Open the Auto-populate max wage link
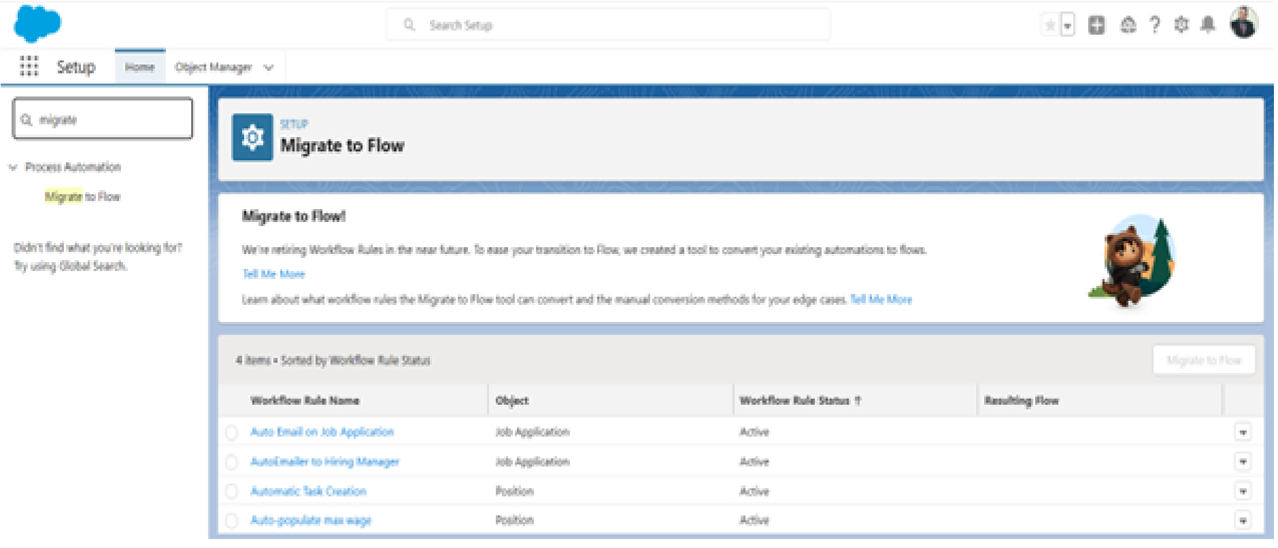This screenshot has height=548, width=1278. [x=311, y=520]
